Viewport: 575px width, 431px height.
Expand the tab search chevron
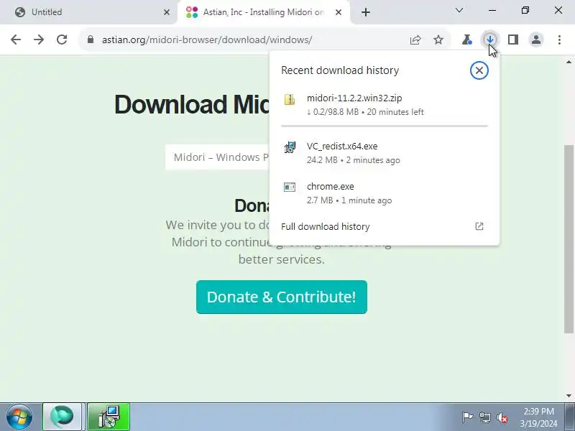[x=459, y=10]
